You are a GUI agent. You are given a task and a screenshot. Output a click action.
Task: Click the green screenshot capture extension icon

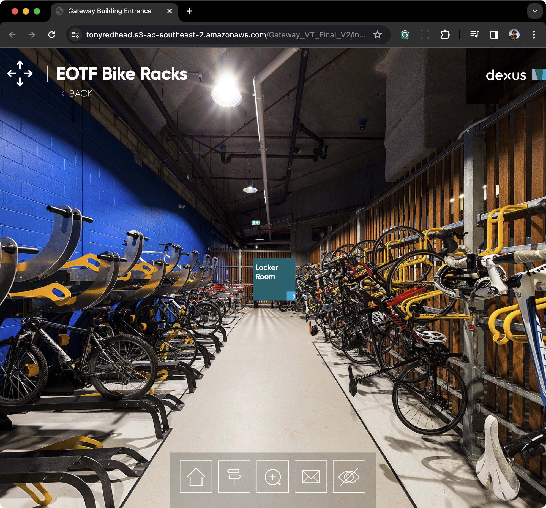(425, 35)
